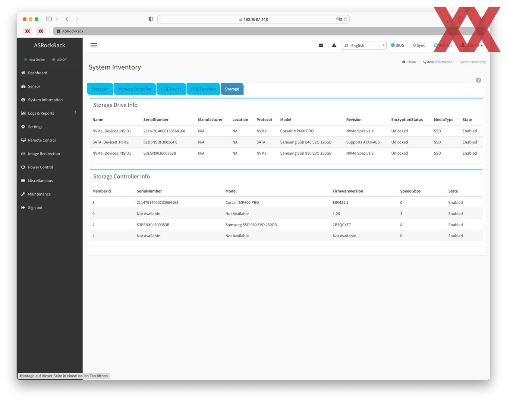The width and height of the screenshot is (507, 402).
Task: Click the translate icon in address bar
Action: coord(339,19)
